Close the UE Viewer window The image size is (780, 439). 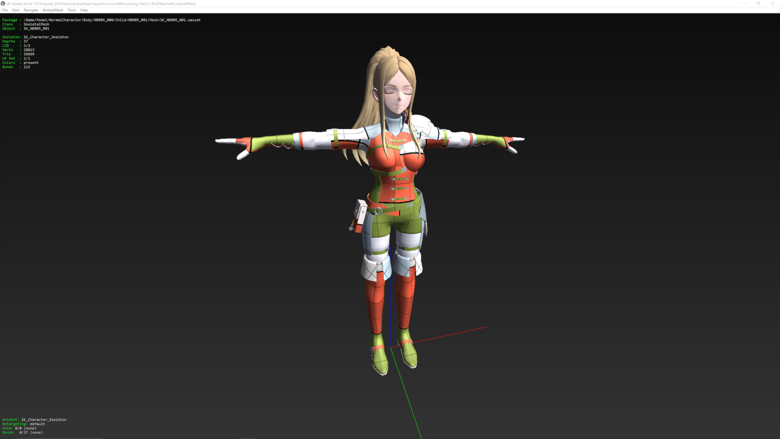[772, 4]
